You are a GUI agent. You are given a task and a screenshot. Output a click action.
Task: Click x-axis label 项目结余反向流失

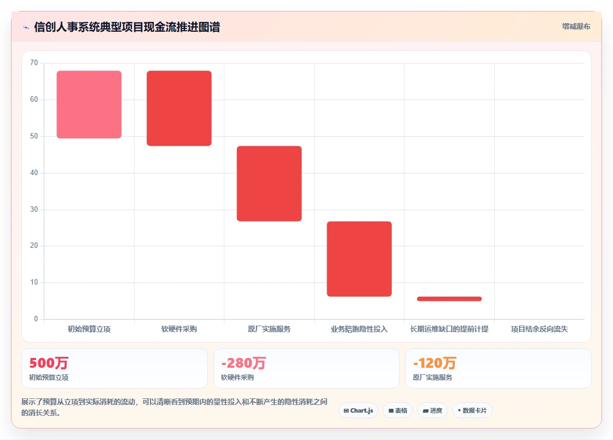(x=540, y=329)
